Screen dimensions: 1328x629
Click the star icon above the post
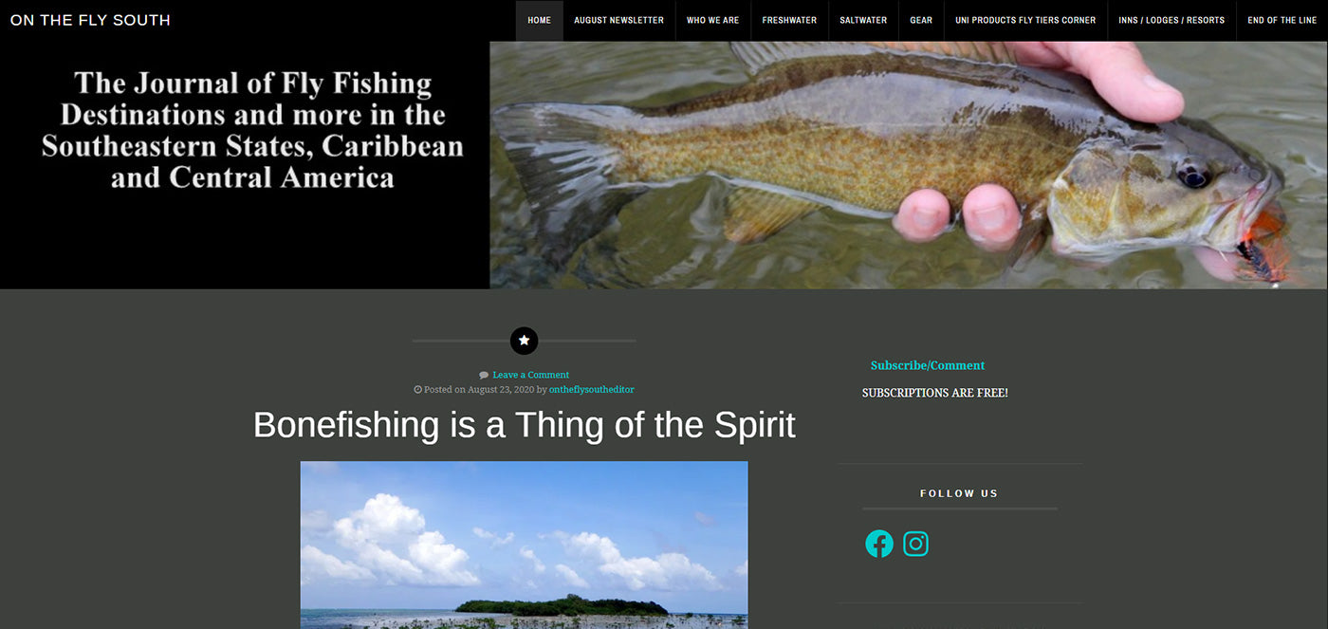click(x=524, y=341)
